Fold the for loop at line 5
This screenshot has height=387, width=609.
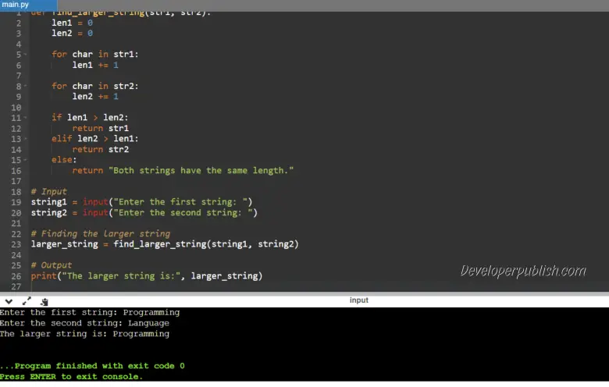point(26,55)
